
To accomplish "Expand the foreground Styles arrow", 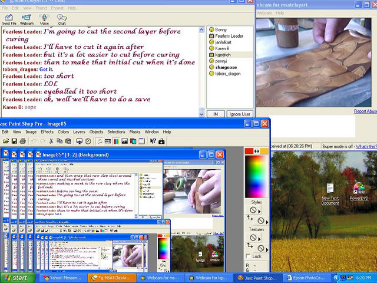I will coord(259,212).
